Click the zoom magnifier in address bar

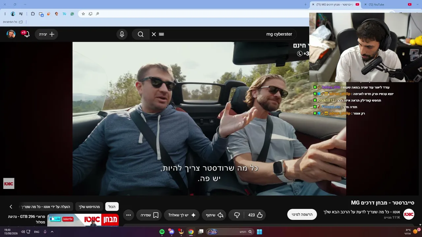click(98, 14)
